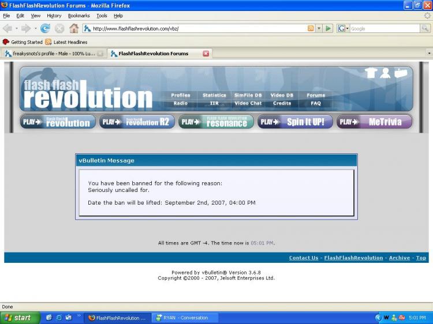Image resolution: width=433 pixels, height=324 pixels.
Task: Click the search magnifier button
Action: click(425, 28)
